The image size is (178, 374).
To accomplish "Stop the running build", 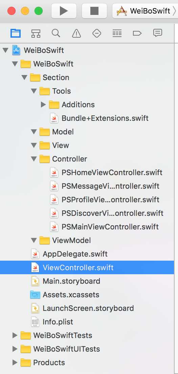I will tap(94, 11).
